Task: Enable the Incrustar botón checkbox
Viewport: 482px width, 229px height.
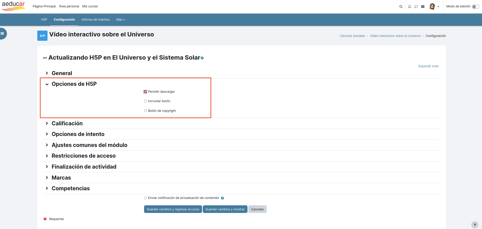Action: click(145, 101)
